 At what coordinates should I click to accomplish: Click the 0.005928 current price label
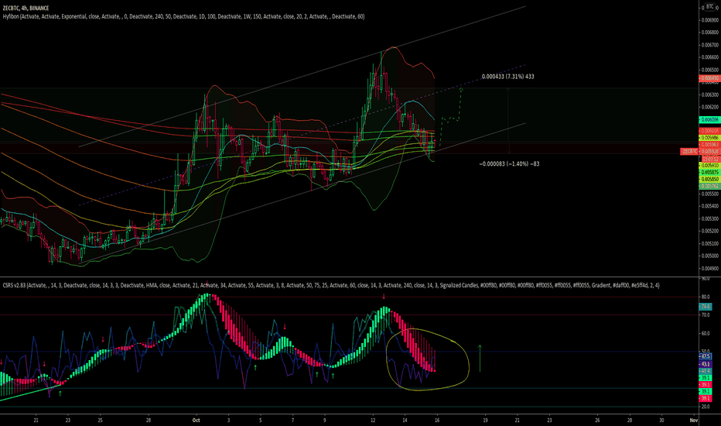[709, 152]
